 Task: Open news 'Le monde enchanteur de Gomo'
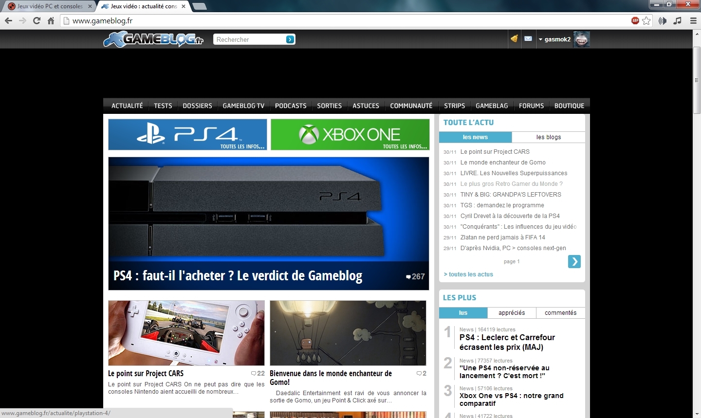tap(503, 163)
